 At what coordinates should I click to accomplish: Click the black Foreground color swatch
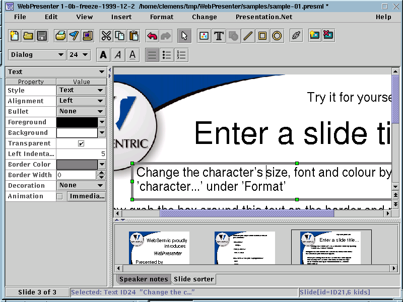[x=77, y=122]
